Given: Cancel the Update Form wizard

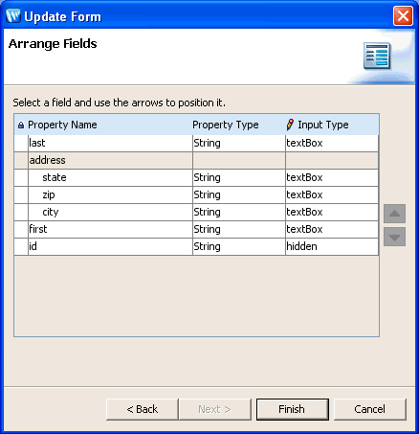Looking at the screenshot, I should pos(370,409).
